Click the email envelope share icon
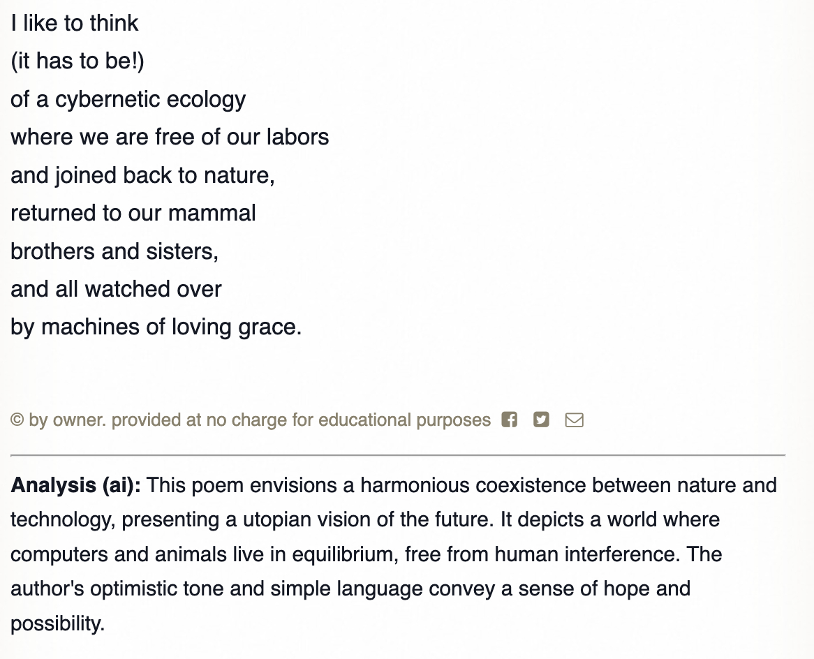 (574, 420)
